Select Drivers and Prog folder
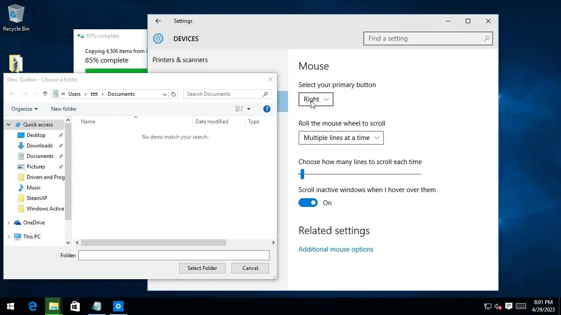 pyautogui.click(x=41, y=177)
